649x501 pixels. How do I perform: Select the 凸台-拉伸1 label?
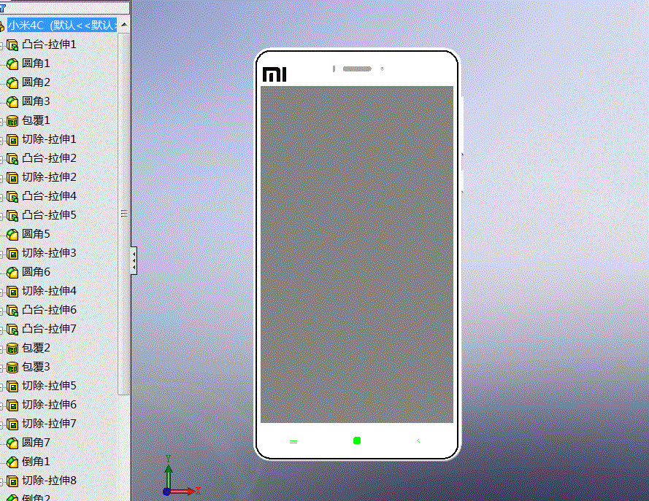[x=49, y=44]
